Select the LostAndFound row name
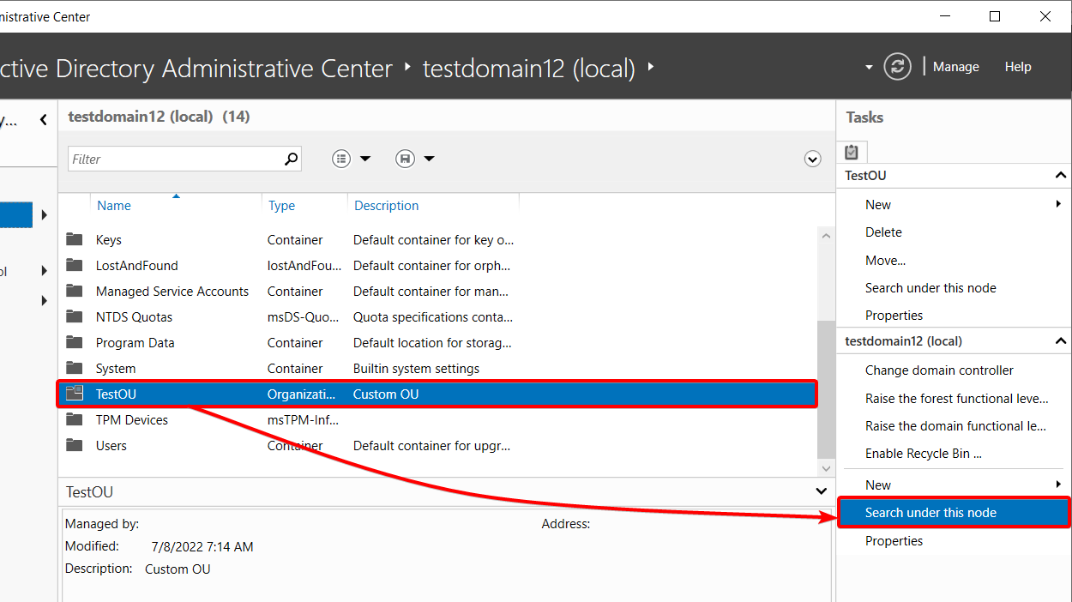 [x=137, y=266]
